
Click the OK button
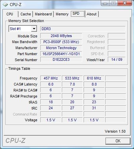pyautogui.click(x=118, y=141)
